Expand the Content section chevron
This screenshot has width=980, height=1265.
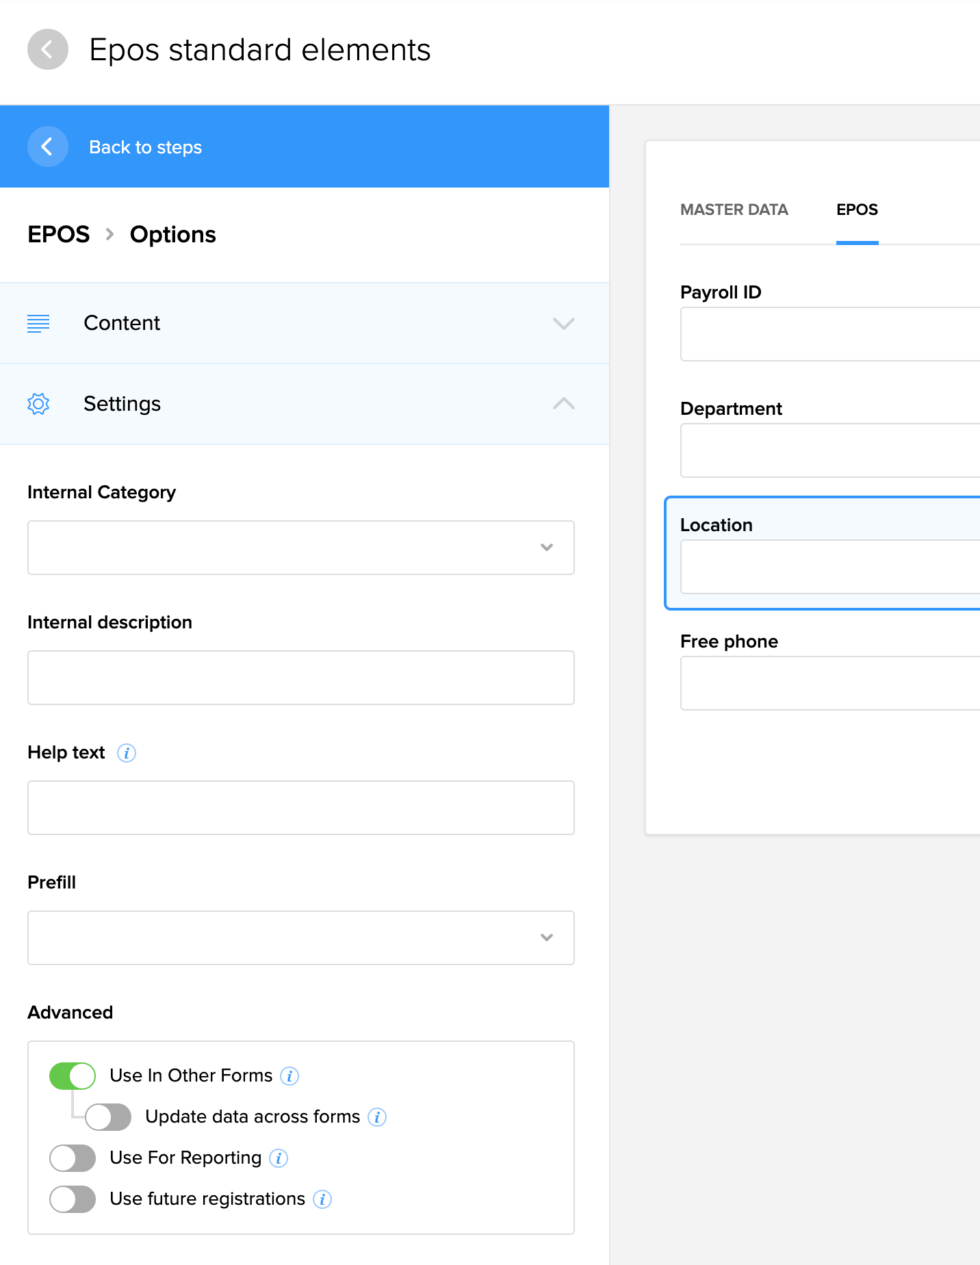click(563, 323)
